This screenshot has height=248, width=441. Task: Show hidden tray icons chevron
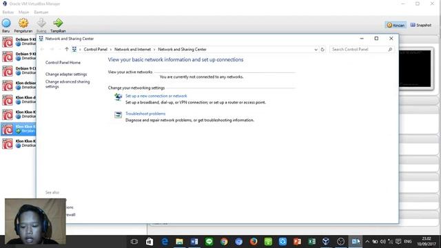pyautogui.click(x=367, y=242)
